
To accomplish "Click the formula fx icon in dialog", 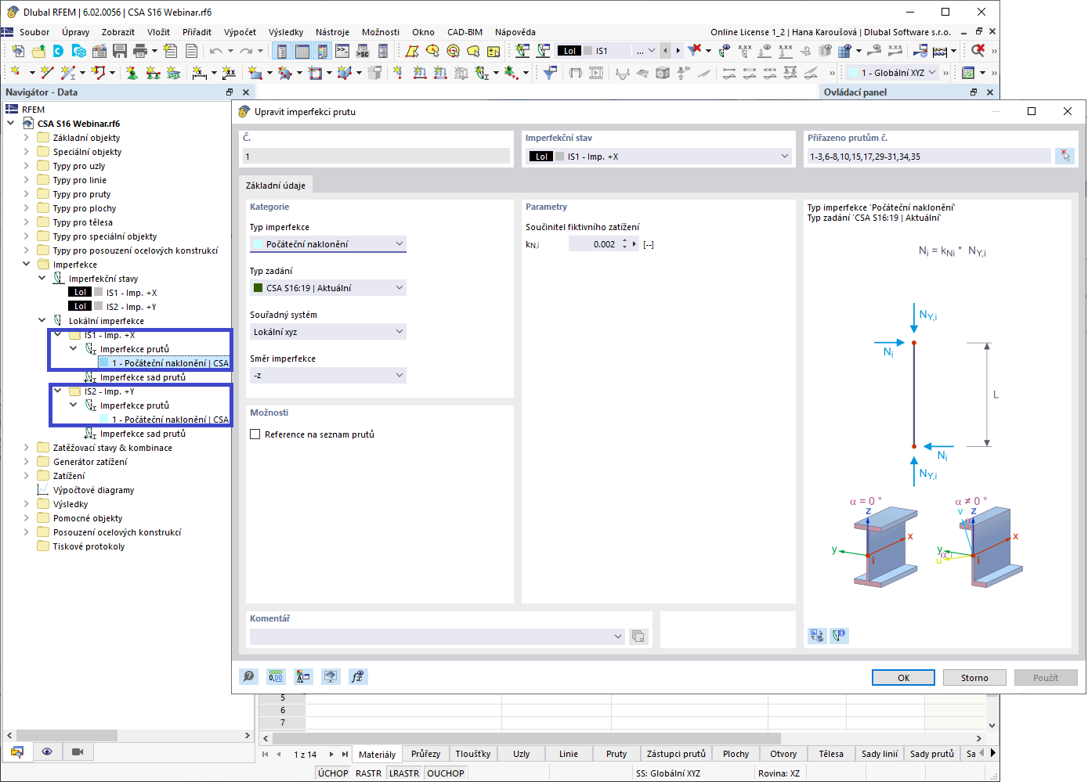I will (x=358, y=677).
